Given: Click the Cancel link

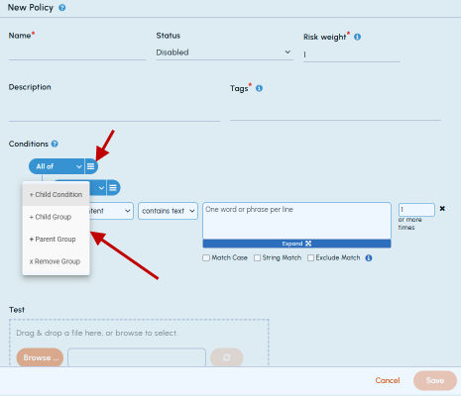Looking at the screenshot, I should [x=388, y=380].
